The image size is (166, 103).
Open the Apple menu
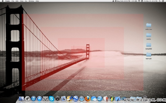[x=3, y=1]
